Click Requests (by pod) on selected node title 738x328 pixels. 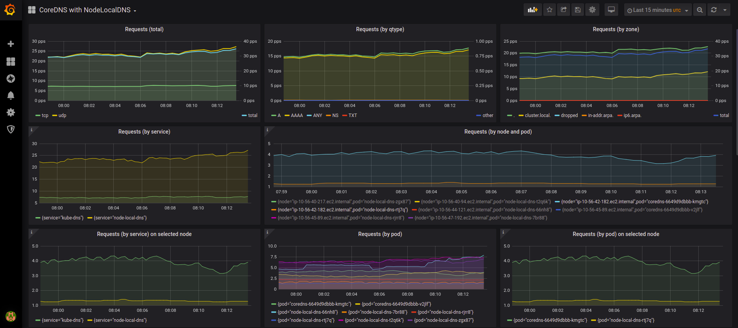[616, 234]
